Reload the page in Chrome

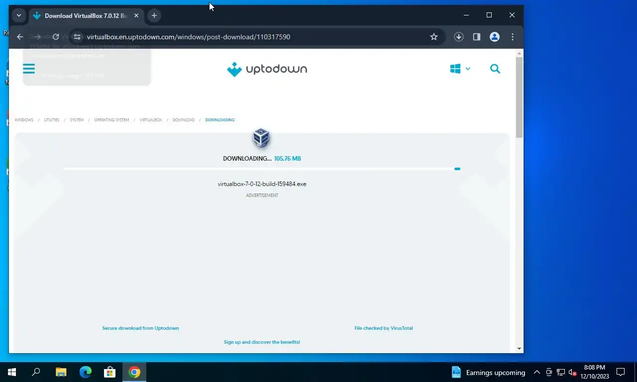[56, 37]
